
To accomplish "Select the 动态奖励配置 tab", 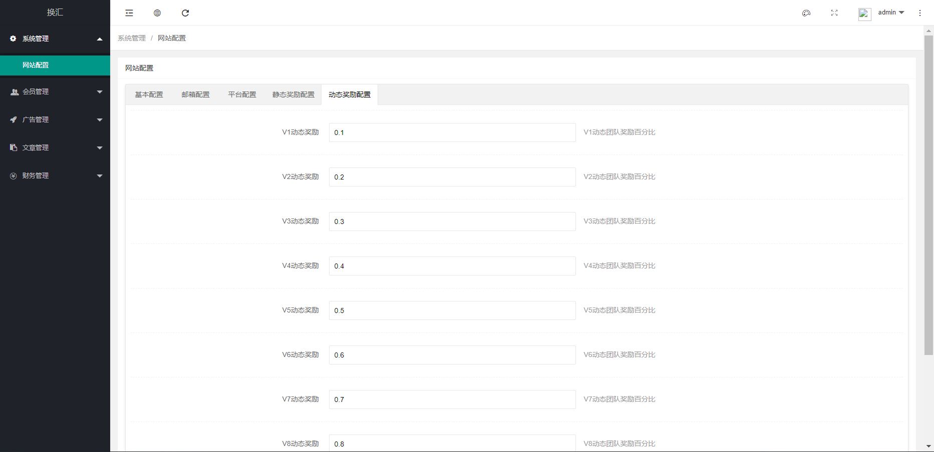I will [350, 94].
